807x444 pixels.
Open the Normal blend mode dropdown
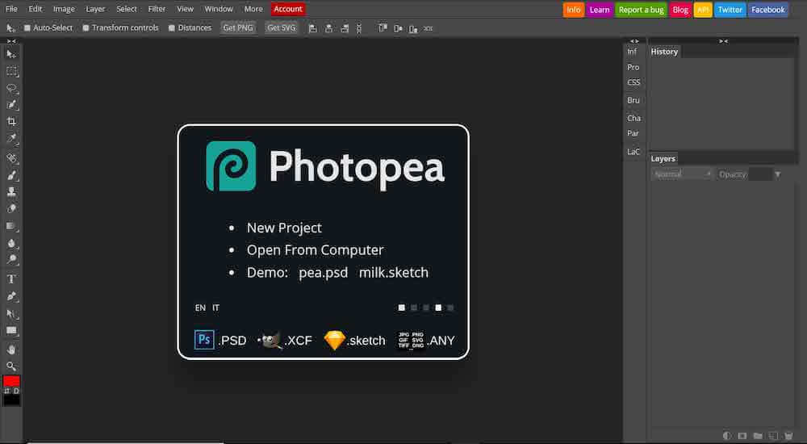pyautogui.click(x=682, y=174)
